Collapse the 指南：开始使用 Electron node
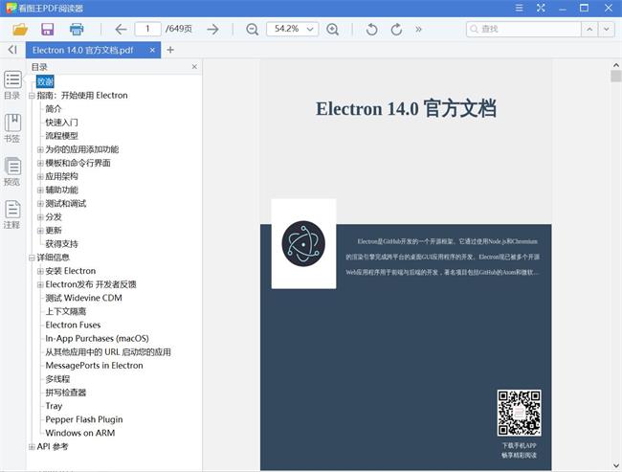Screen dimensions: 622x472 click(32, 96)
